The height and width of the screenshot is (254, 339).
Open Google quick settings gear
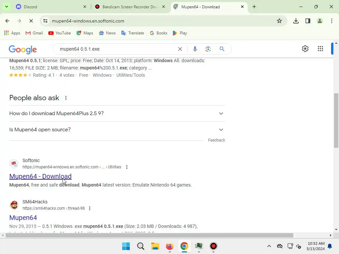(x=305, y=49)
